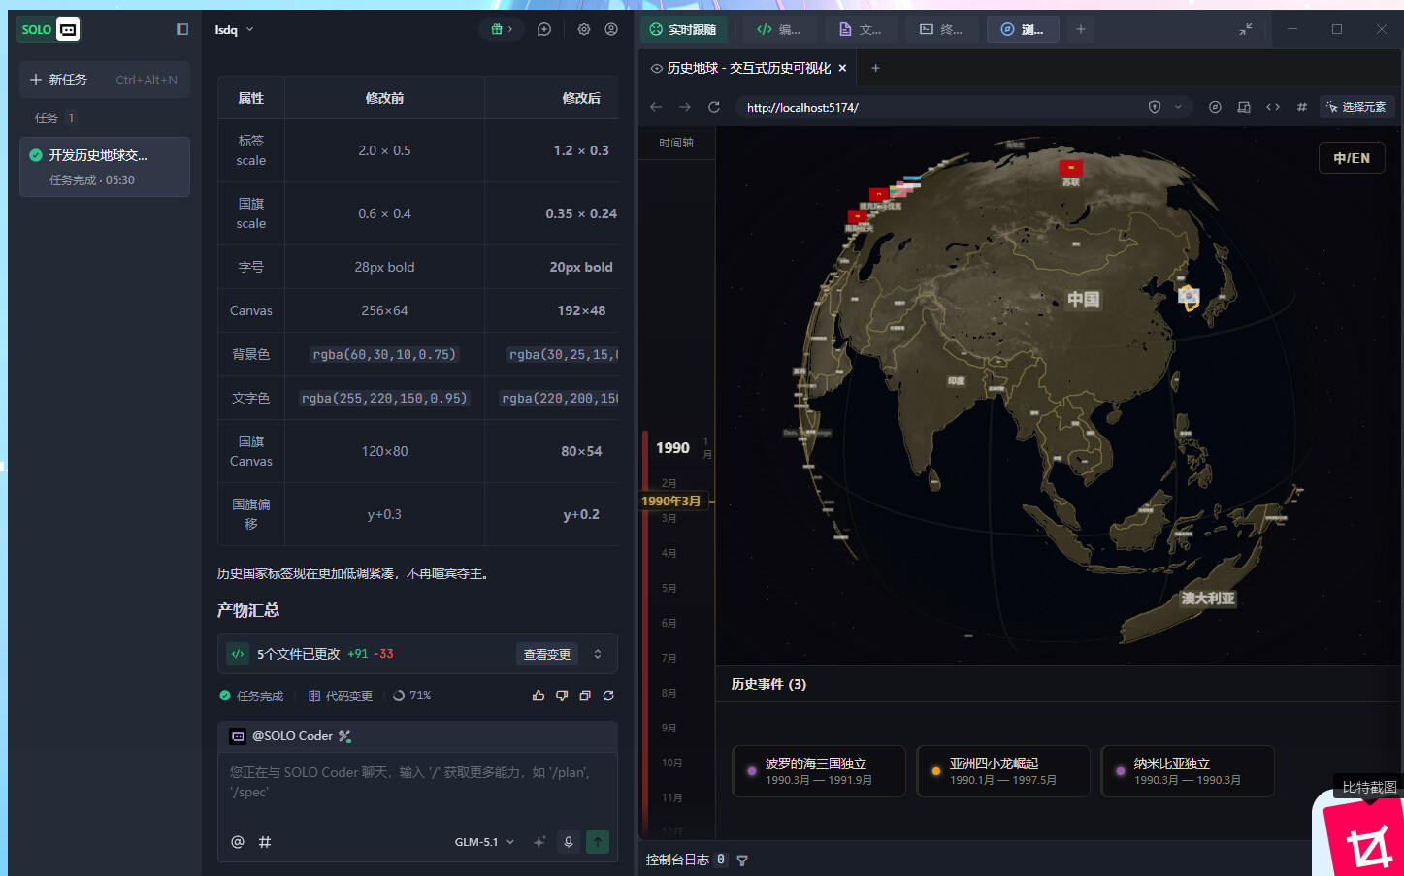Click the thumbs up feedback icon
The width and height of the screenshot is (1404, 876).
point(539,696)
